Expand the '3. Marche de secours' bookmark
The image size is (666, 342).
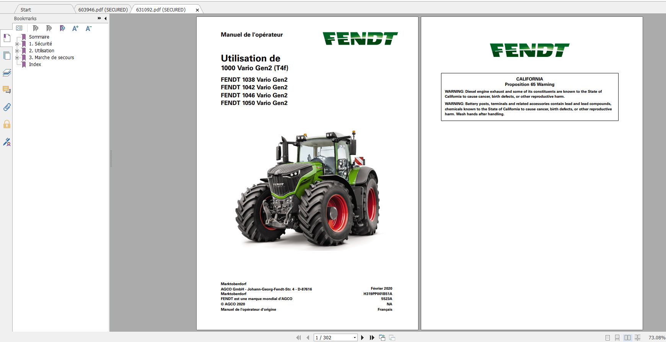point(17,58)
